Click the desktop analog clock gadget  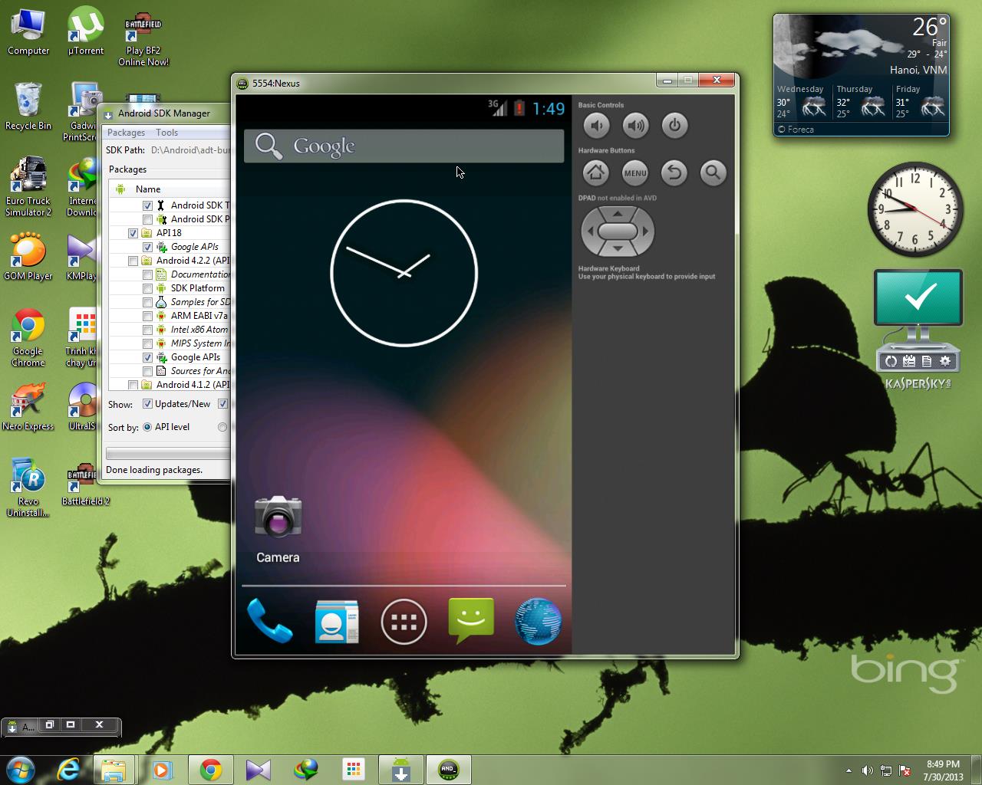(x=914, y=209)
